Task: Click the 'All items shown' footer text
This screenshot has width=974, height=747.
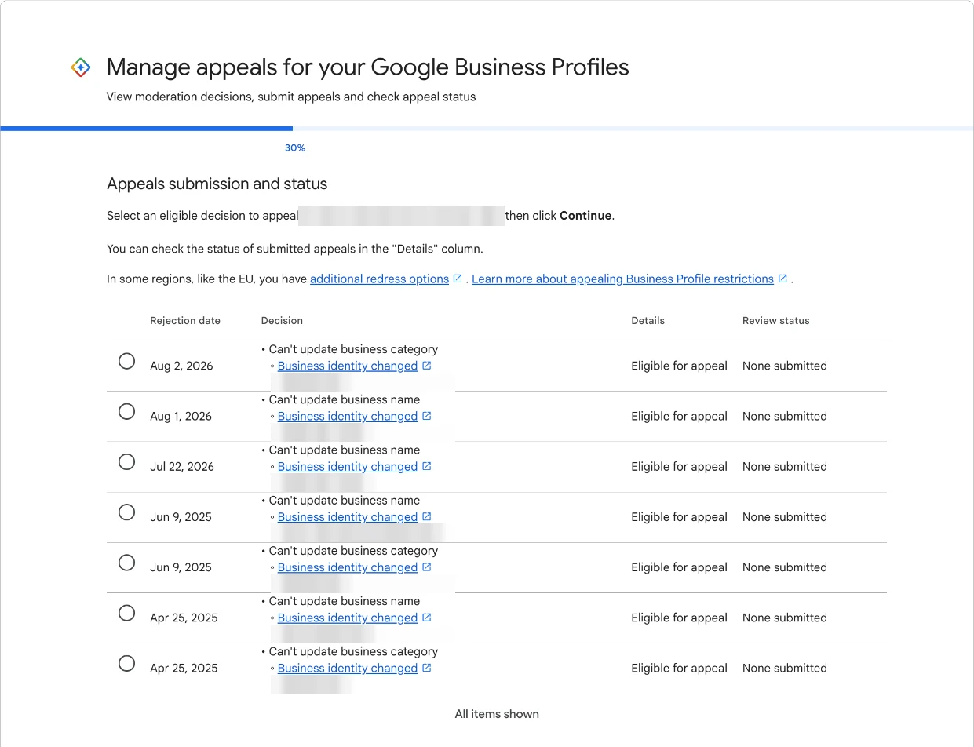Action: [497, 714]
